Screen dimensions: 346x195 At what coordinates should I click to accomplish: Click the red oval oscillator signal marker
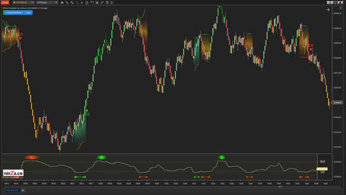pos(32,157)
